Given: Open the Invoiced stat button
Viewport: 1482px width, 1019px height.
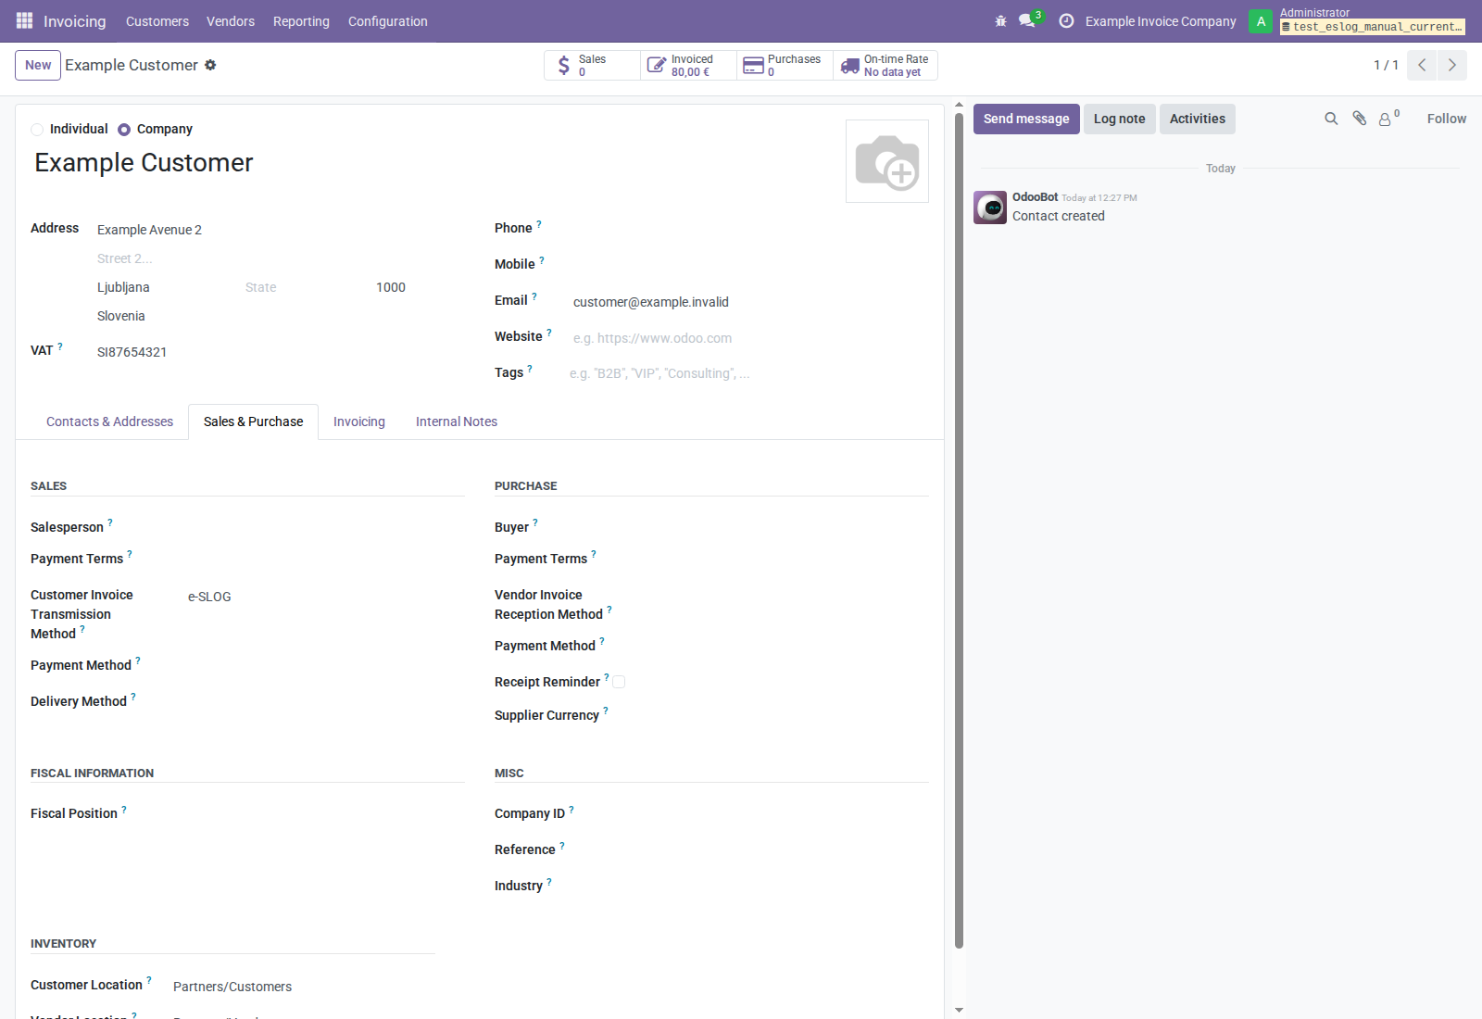Looking at the screenshot, I should (688, 65).
